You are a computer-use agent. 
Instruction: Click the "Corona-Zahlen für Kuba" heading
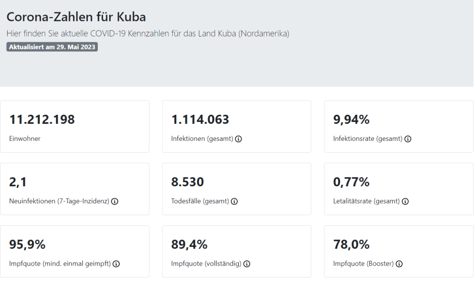pyautogui.click(x=76, y=17)
